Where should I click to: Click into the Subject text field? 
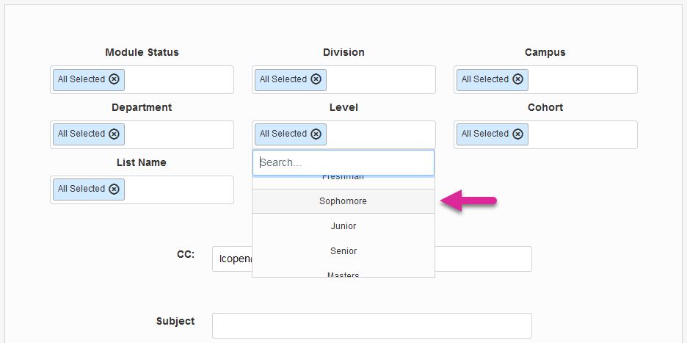(371, 325)
